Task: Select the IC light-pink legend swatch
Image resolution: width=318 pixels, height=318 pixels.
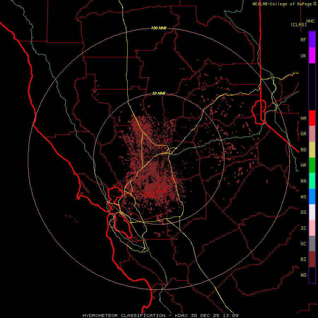Action: (312, 228)
